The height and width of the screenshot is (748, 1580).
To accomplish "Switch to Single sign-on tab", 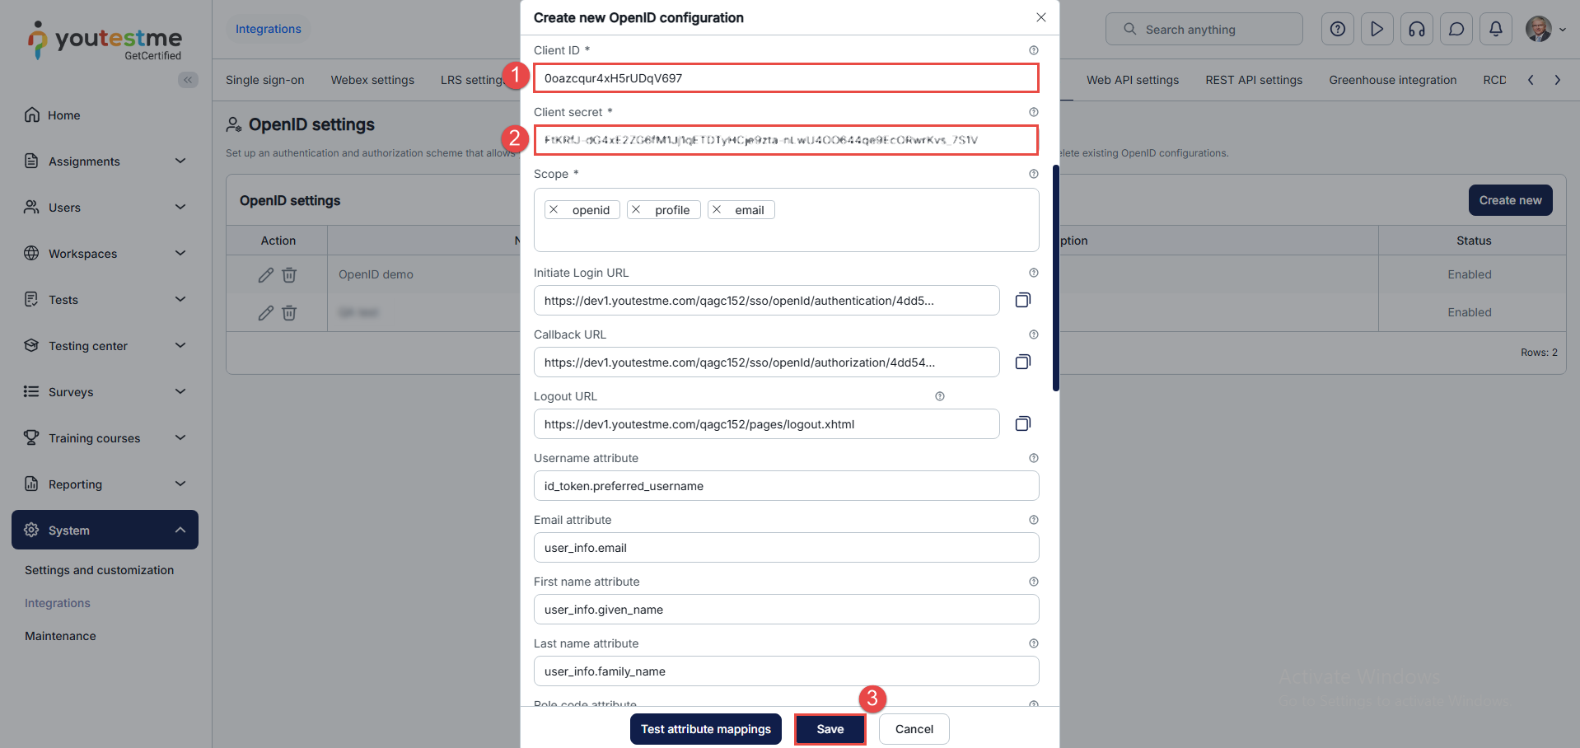I will 264,80.
